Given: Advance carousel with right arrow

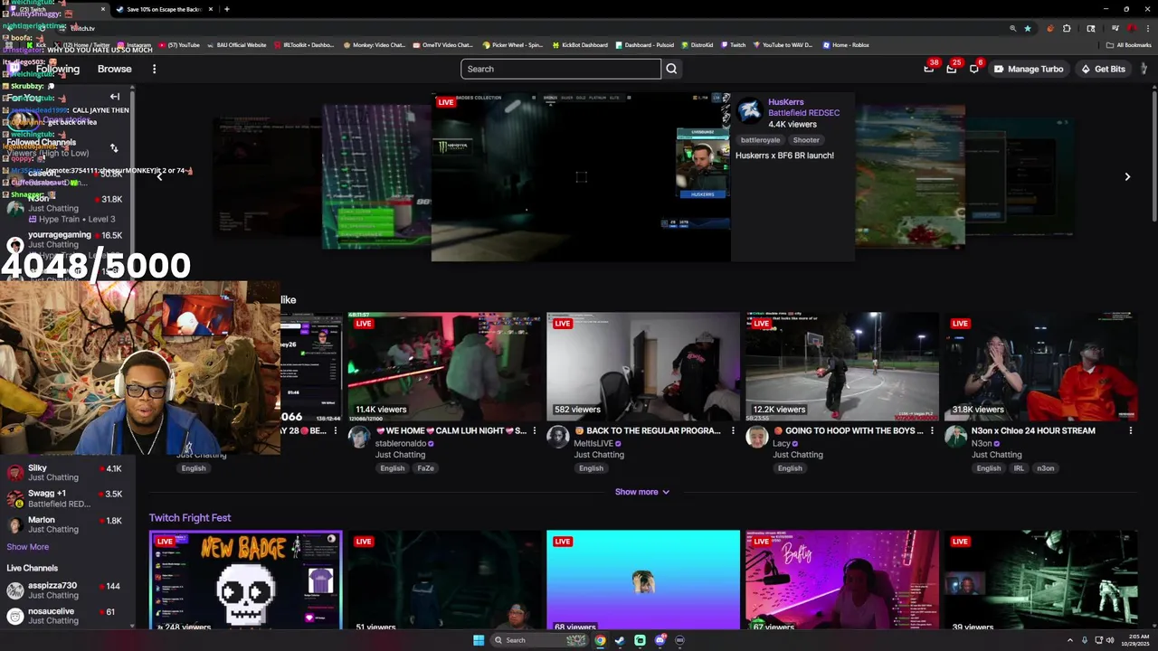Looking at the screenshot, I should pyautogui.click(x=1127, y=177).
